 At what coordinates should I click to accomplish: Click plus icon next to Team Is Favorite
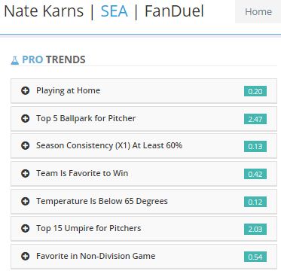[25, 173]
